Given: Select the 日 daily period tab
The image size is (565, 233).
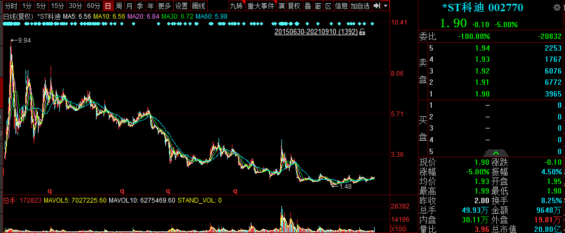Looking at the screenshot, I should (x=108, y=6).
